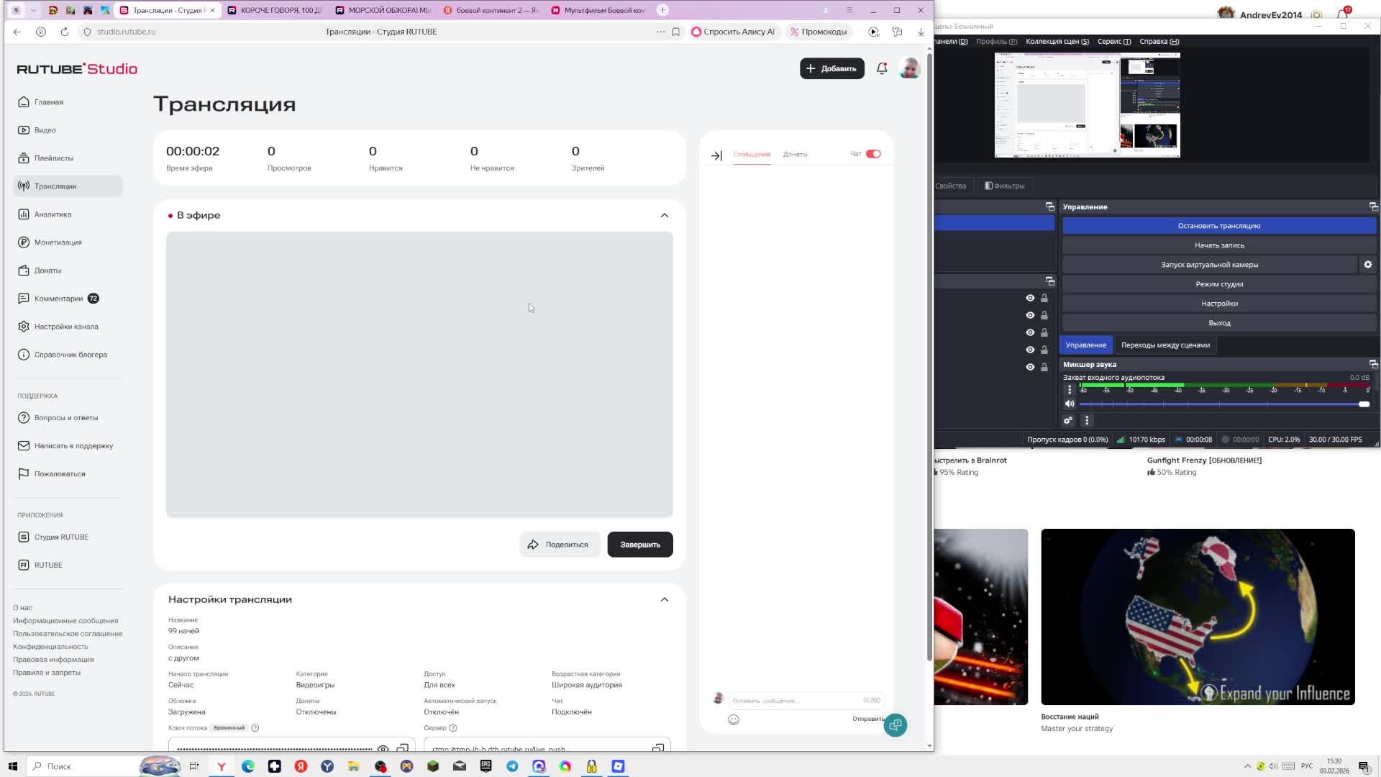Open the emoji picker in the chat
The image size is (1381, 777).
coord(734,719)
